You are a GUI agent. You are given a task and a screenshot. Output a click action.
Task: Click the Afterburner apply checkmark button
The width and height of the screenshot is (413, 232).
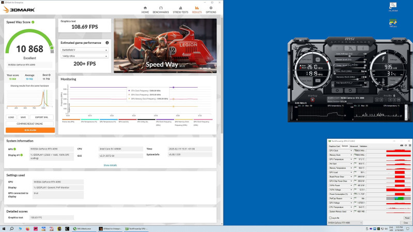pos(363,91)
